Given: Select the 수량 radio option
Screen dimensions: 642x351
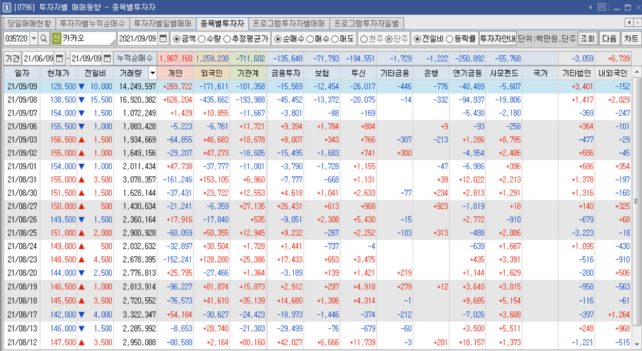Looking at the screenshot, I should pyautogui.click(x=201, y=39).
